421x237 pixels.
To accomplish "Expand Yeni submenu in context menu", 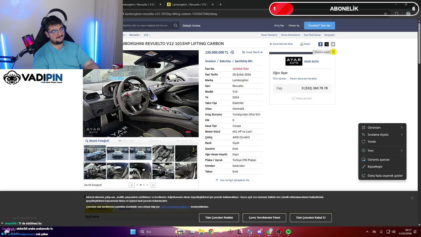I will (382, 150).
